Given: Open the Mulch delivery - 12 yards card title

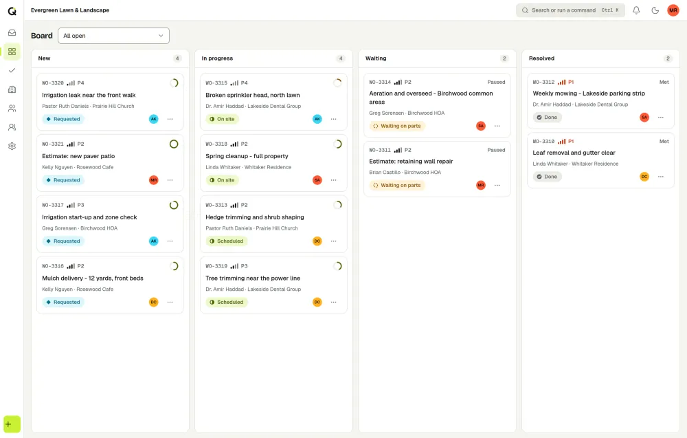Looking at the screenshot, I should (93, 278).
